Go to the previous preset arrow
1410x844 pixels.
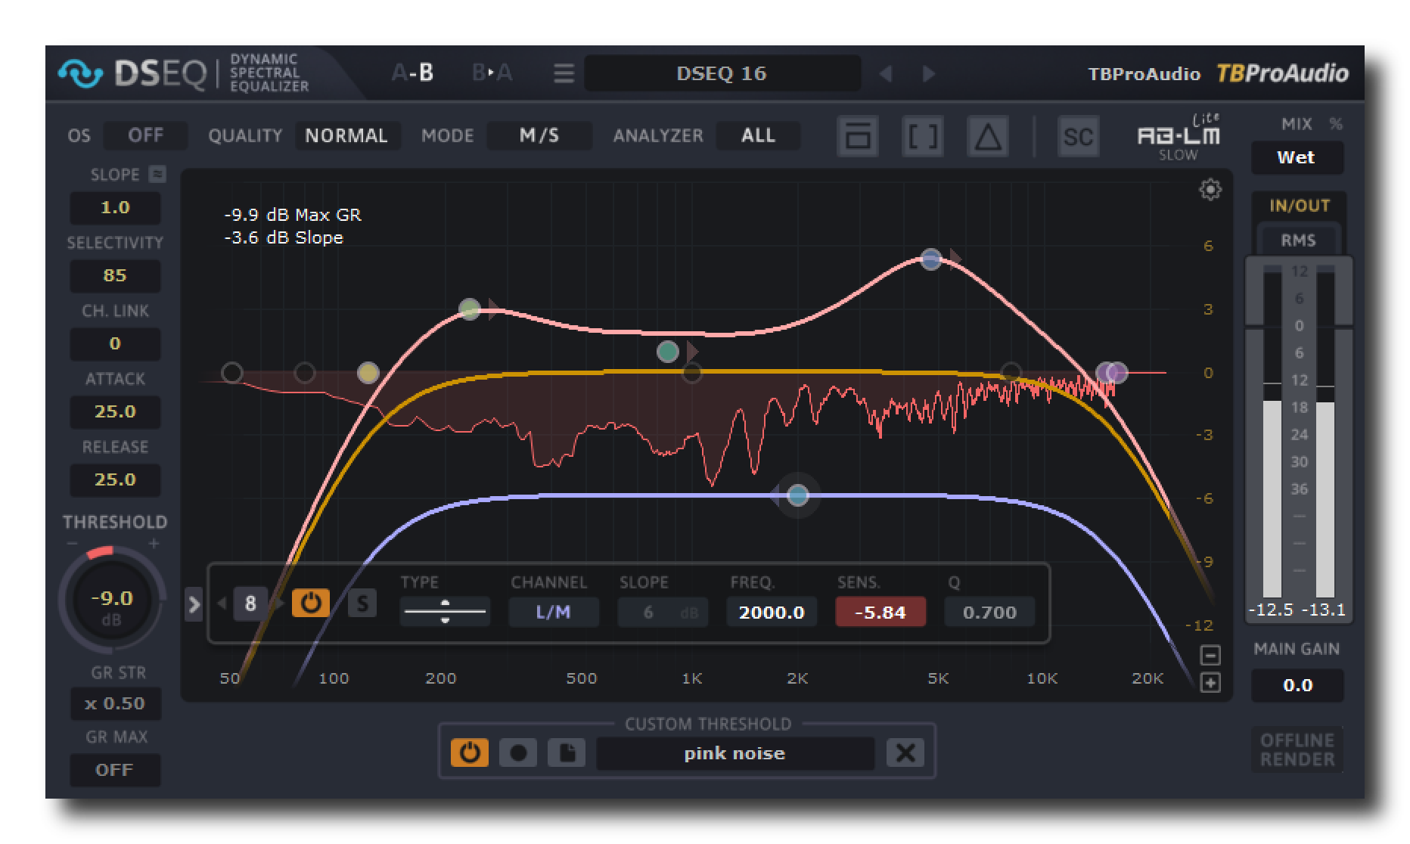pos(886,73)
